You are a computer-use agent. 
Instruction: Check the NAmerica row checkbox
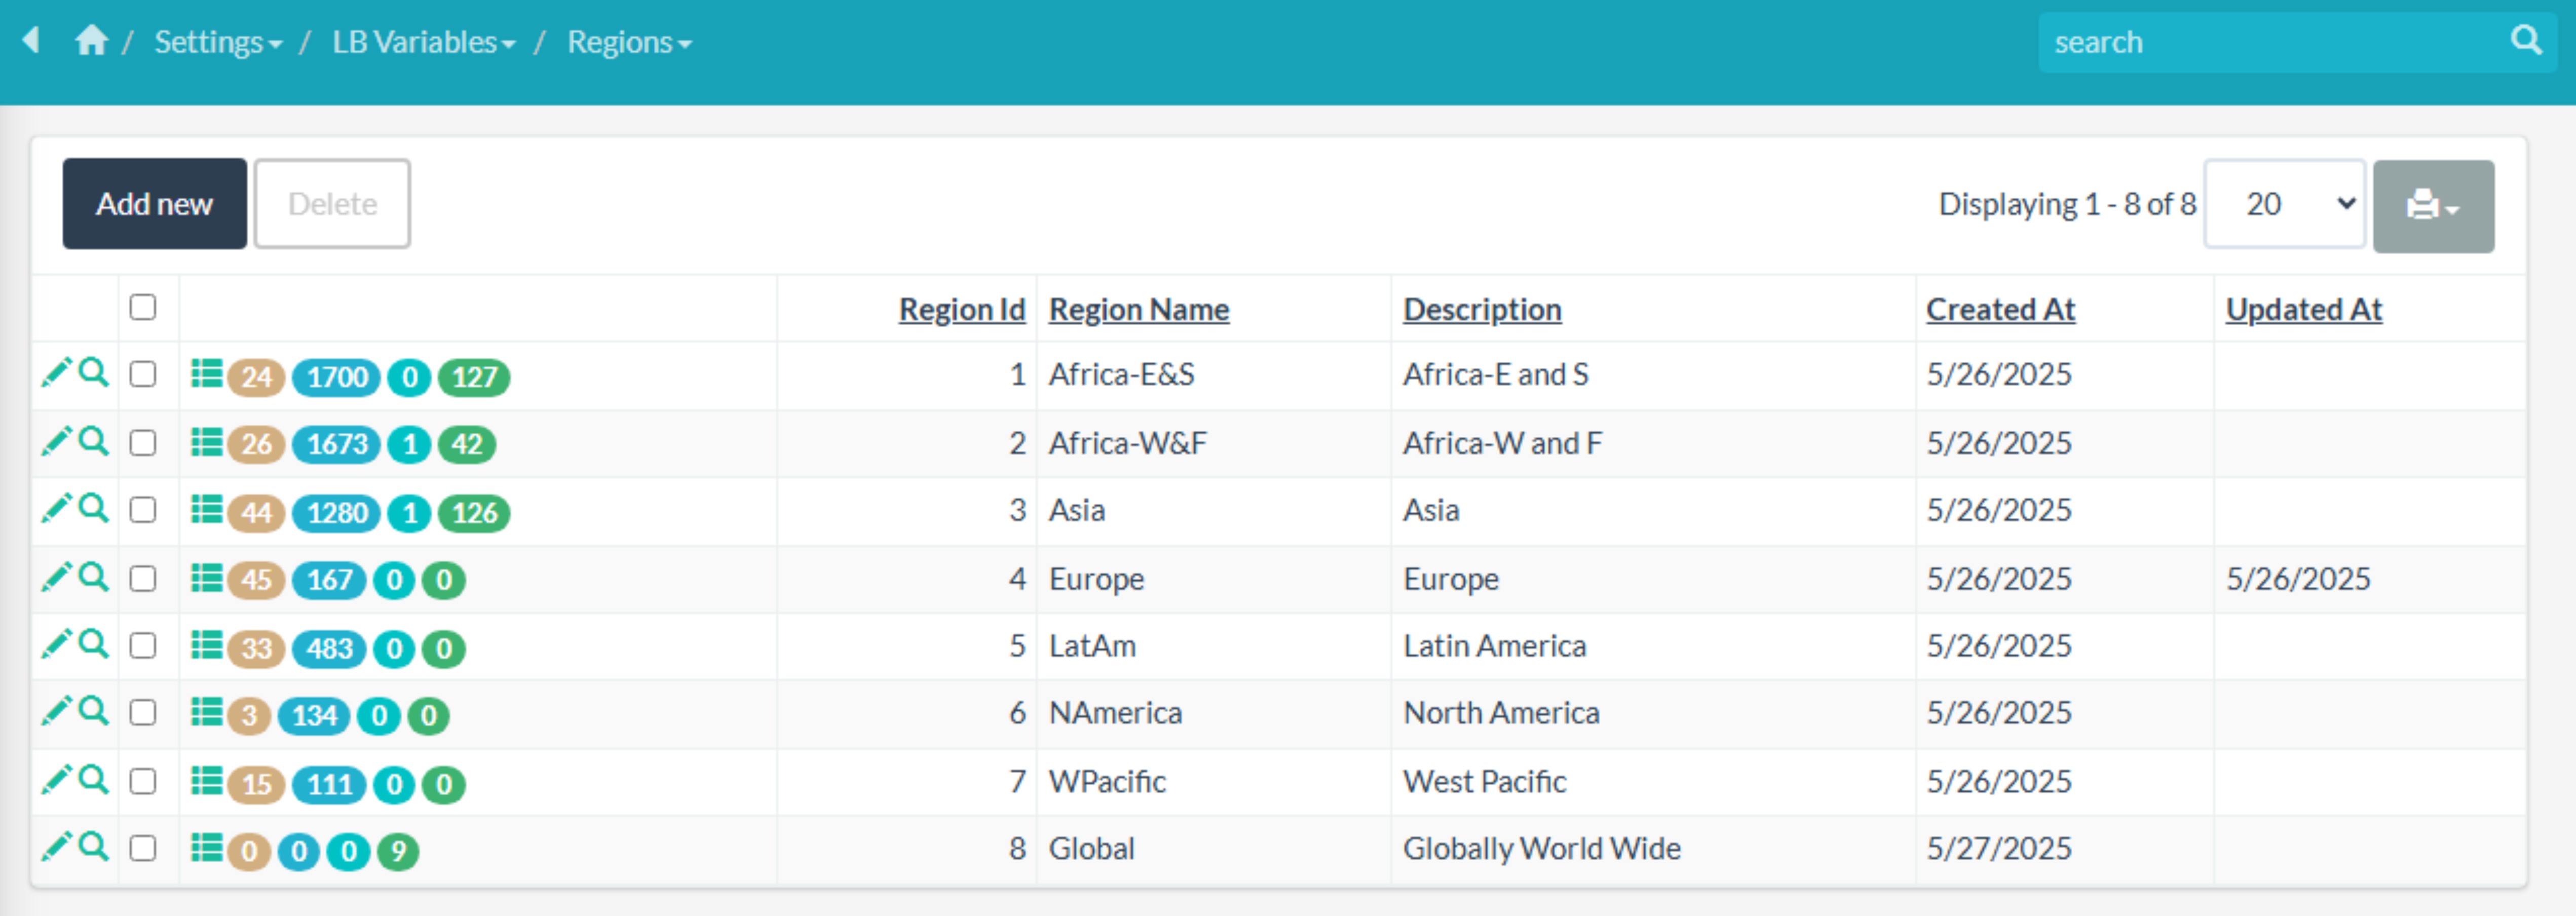pyautogui.click(x=143, y=713)
